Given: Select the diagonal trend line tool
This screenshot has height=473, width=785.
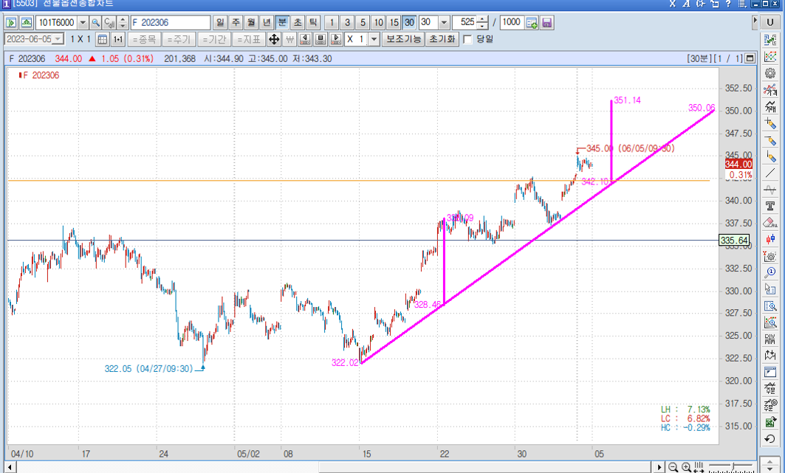Looking at the screenshot, I should point(770,173).
